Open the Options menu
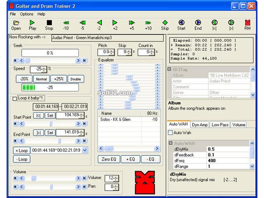This screenshot has width=264, height=198. coord(26,14)
